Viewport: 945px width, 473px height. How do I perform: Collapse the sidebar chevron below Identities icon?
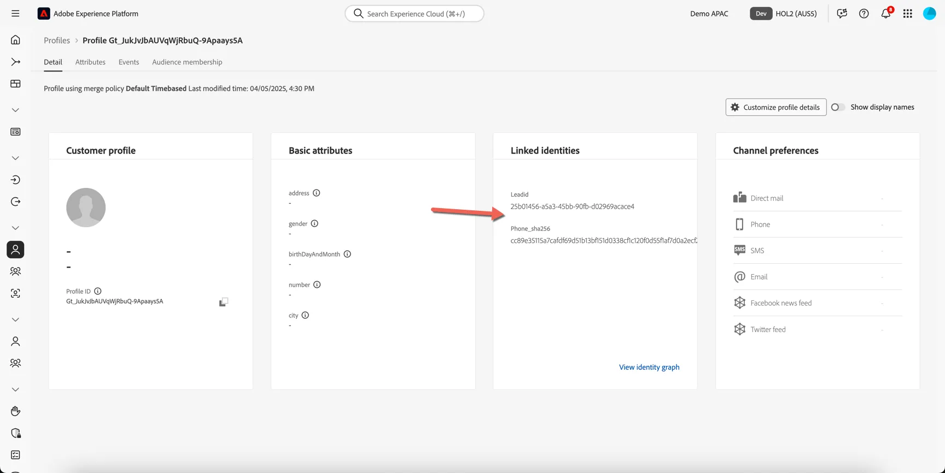[15, 320]
